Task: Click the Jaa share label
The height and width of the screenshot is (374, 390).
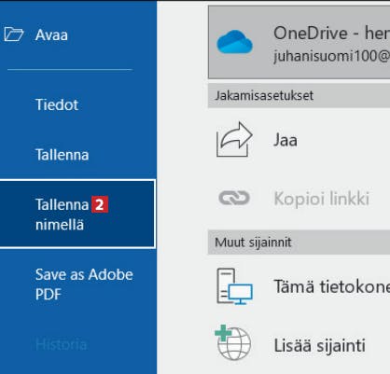Action: click(x=286, y=140)
